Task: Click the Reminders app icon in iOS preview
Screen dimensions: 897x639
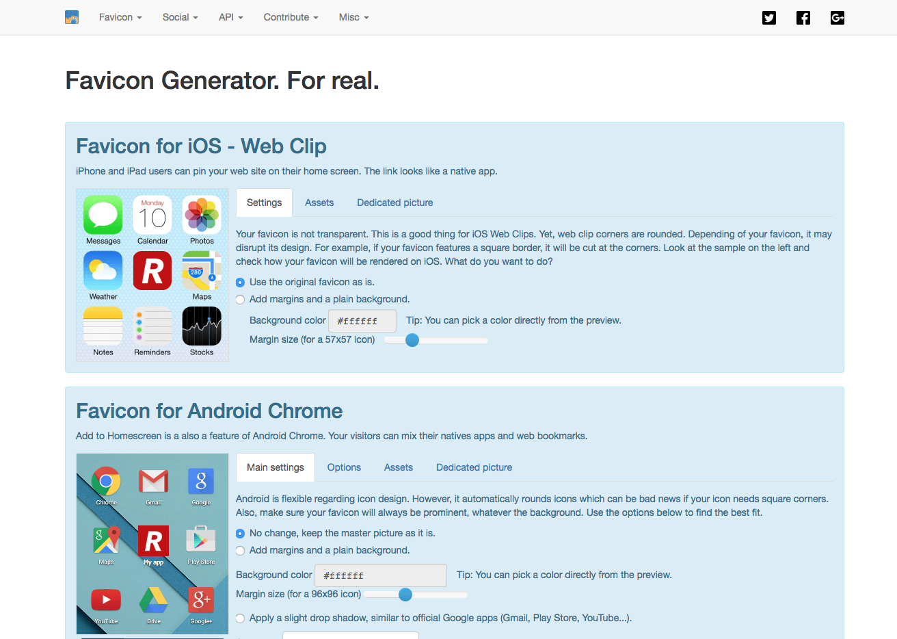Action: [152, 326]
